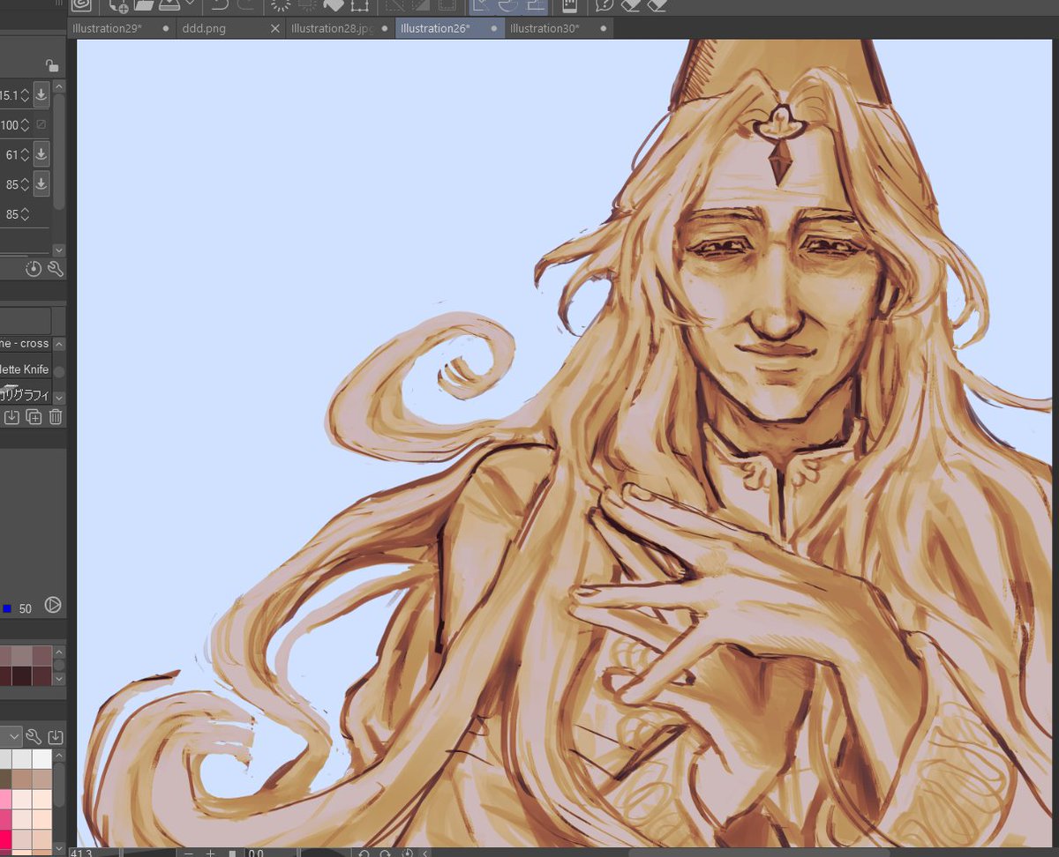
Task: Import sub tool material icon
Action: (12, 417)
